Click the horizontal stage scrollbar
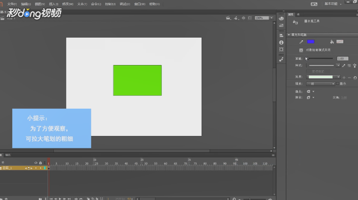The width and height of the screenshot is (358, 200). coord(132,151)
